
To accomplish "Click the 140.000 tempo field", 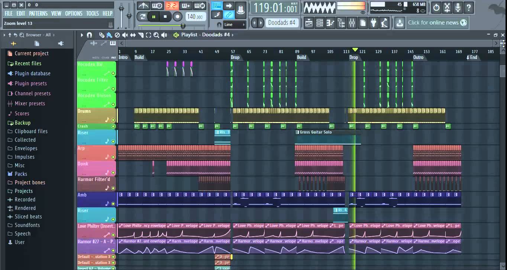I will click(195, 17).
